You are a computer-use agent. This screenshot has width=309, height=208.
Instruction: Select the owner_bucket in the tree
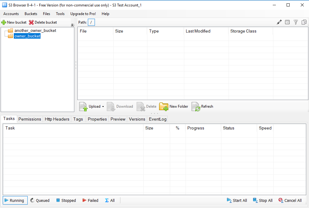click(27, 36)
